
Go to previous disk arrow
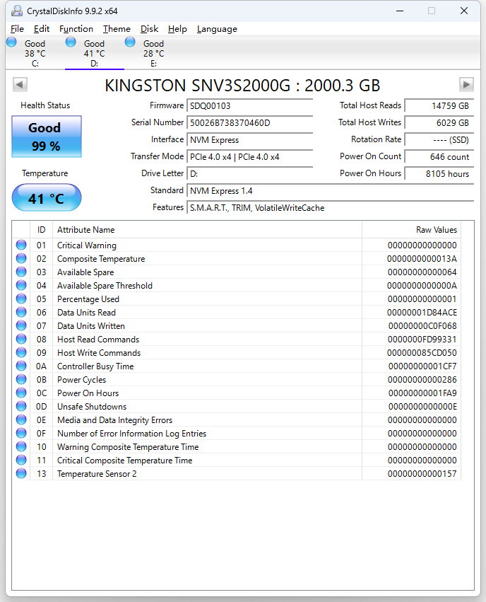coord(20,84)
